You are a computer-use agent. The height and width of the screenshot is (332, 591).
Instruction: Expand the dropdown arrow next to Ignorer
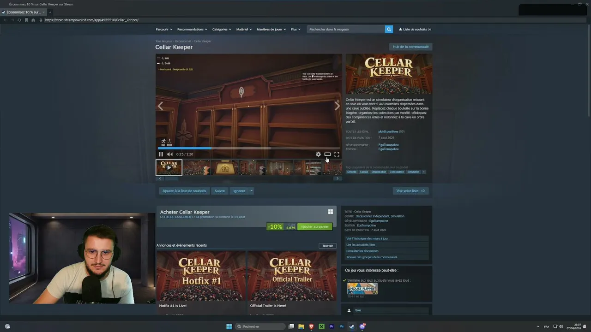(252, 191)
